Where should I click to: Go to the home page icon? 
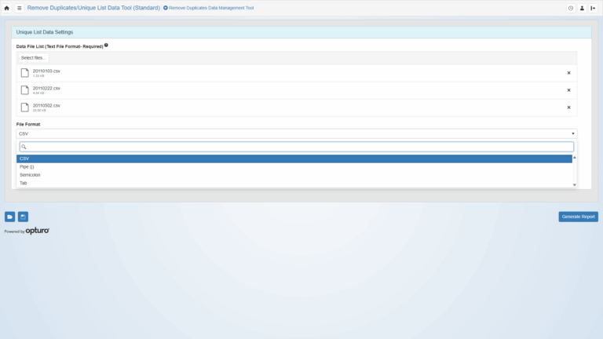7,8
